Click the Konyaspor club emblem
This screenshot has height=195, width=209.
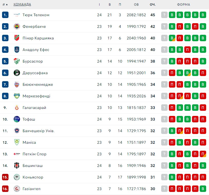pyautogui.click(x=17, y=177)
